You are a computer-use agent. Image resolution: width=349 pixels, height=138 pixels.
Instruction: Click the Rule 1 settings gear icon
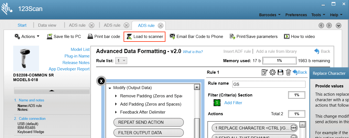click(x=272, y=72)
